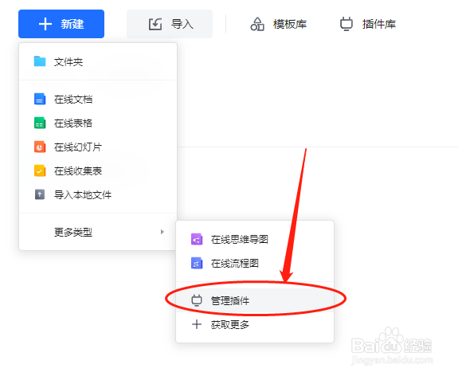Create a new 在线表格
Image resolution: width=458 pixels, height=376 pixels.
click(98, 123)
